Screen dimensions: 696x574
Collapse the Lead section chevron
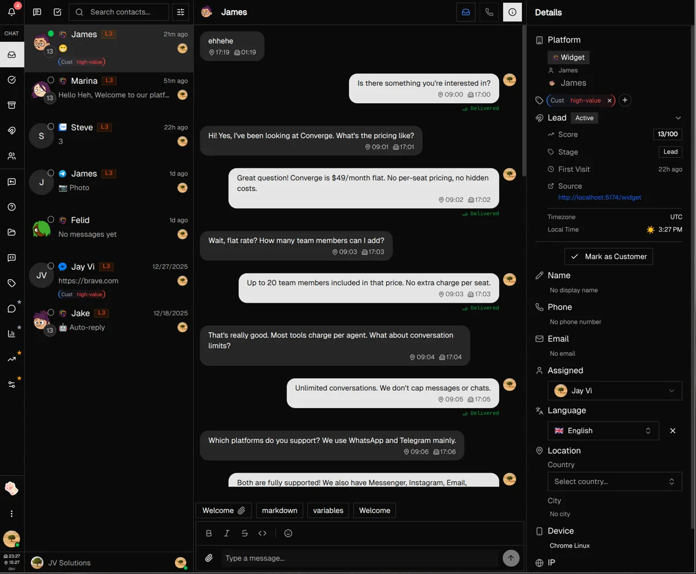coord(678,118)
